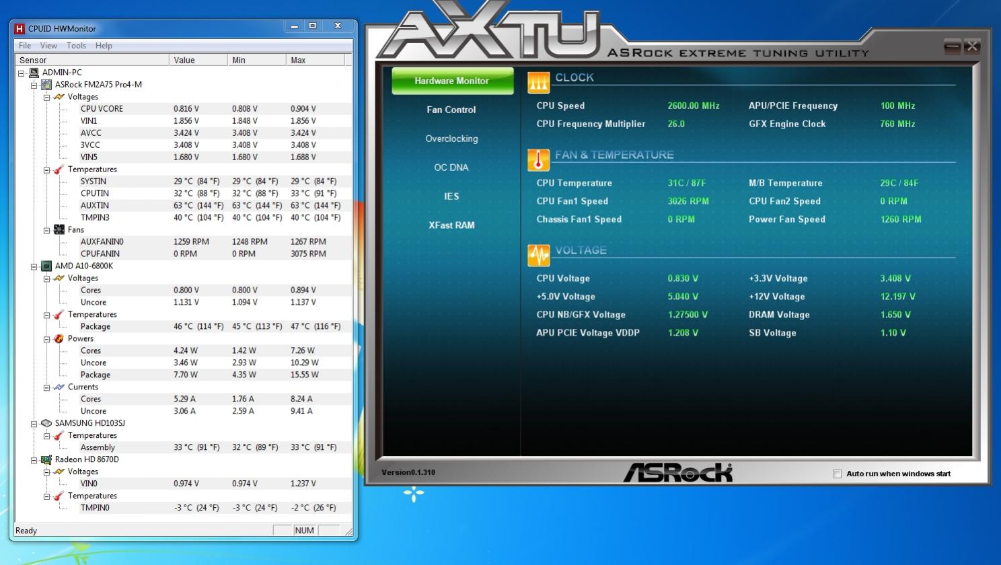Open the OC DNA section
The image size is (1001, 565).
point(451,167)
